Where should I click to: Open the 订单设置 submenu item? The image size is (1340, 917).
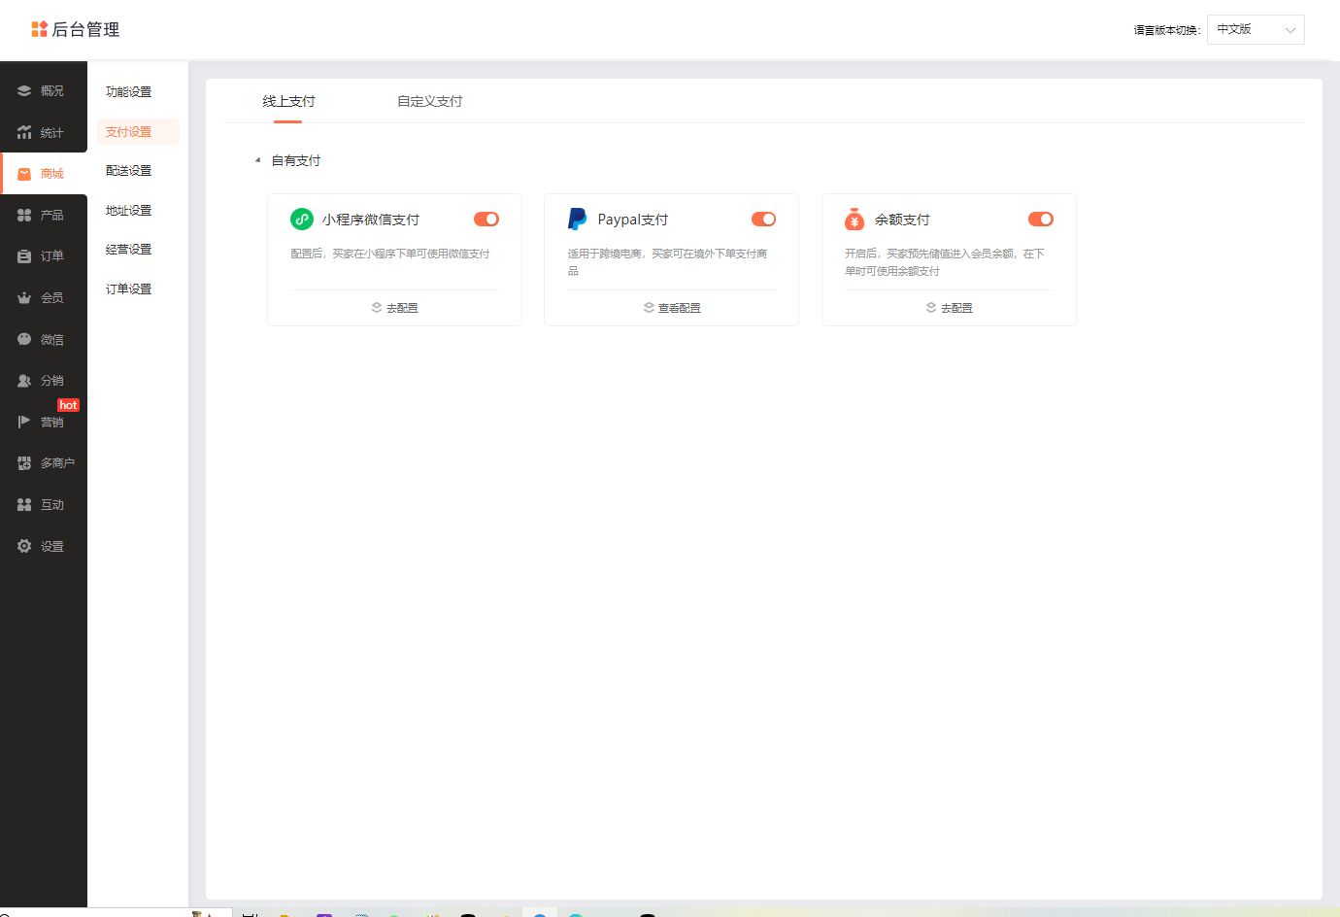(x=128, y=289)
